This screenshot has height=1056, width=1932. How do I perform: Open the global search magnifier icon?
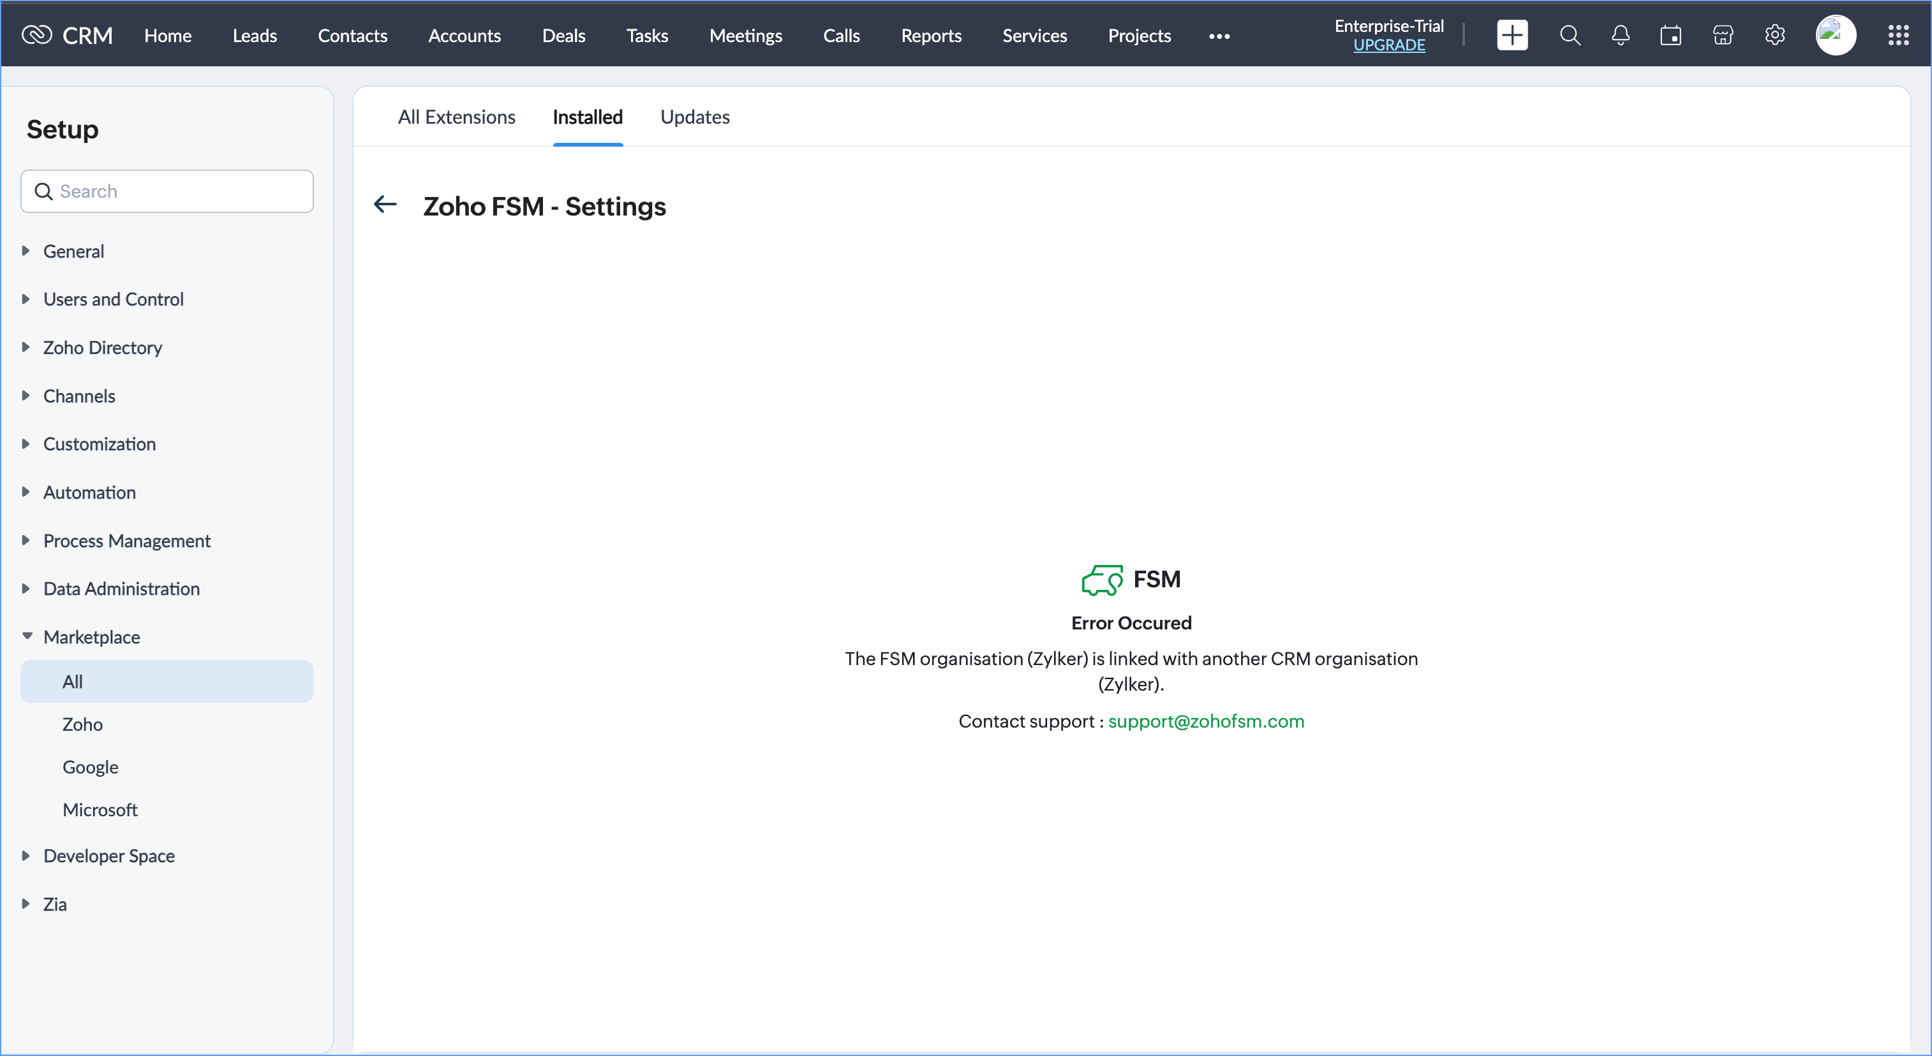[x=1570, y=35]
